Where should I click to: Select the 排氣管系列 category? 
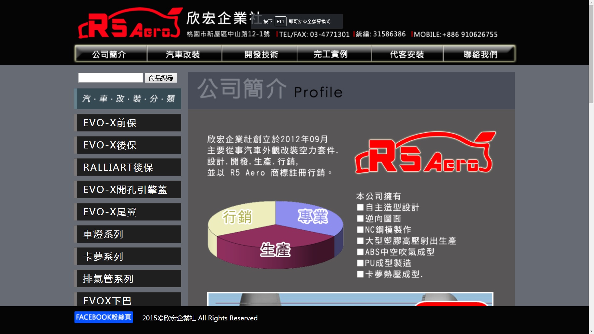(128, 279)
